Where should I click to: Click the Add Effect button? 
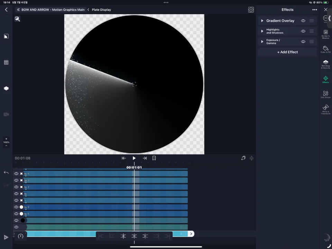point(287,52)
